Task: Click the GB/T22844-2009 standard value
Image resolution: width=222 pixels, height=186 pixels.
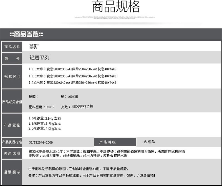Action: tap(41, 142)
